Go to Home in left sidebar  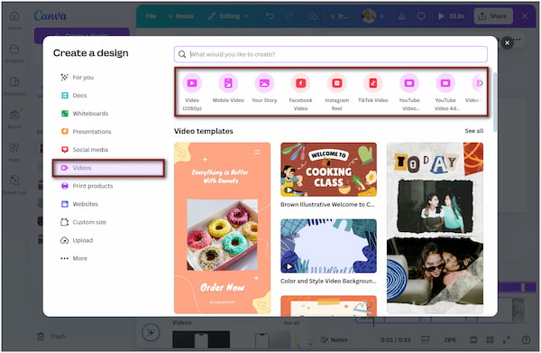tap(14, 20)
